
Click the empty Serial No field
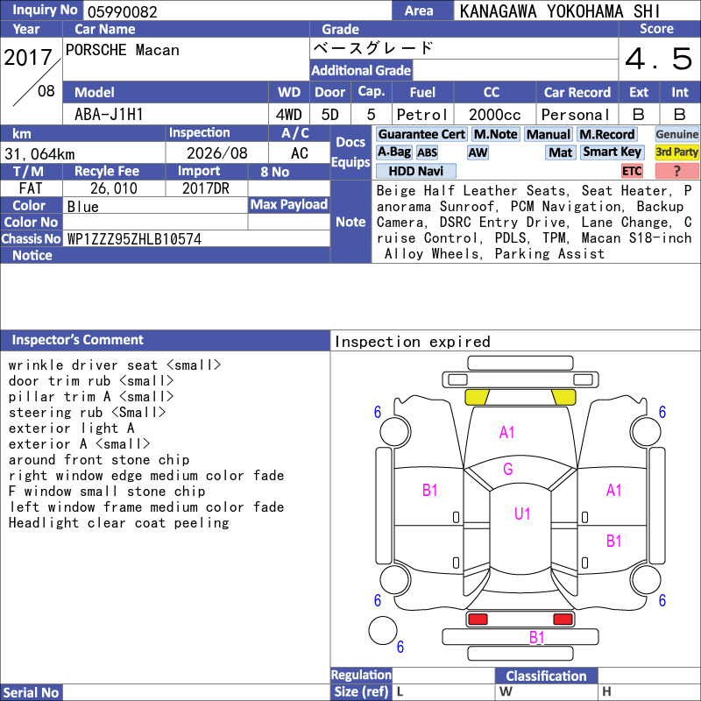click(x=195, y=692)
